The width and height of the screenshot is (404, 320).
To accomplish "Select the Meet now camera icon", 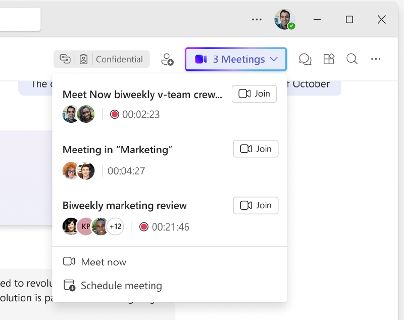I will (69, 261).
